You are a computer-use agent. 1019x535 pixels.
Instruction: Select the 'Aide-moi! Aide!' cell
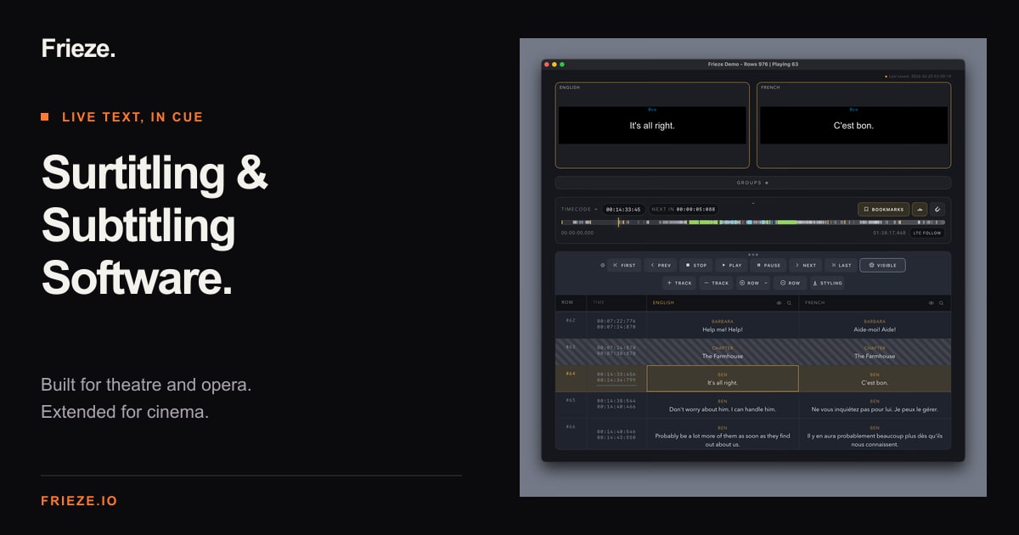[875, 325]
